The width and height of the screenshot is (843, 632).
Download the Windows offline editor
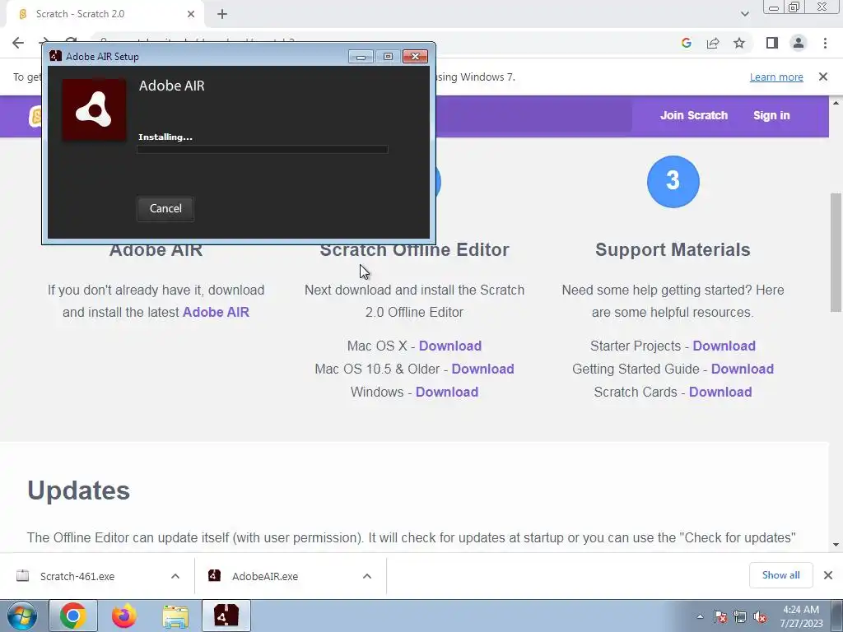click(447, 392)
